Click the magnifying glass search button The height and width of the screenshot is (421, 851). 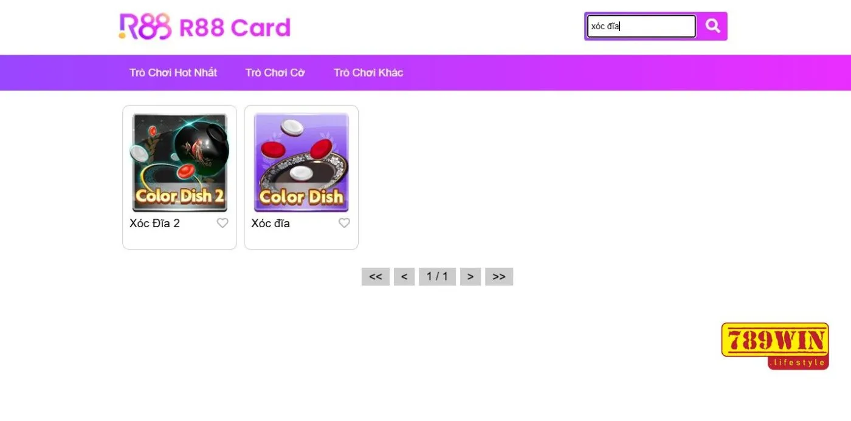pos(712,26)
